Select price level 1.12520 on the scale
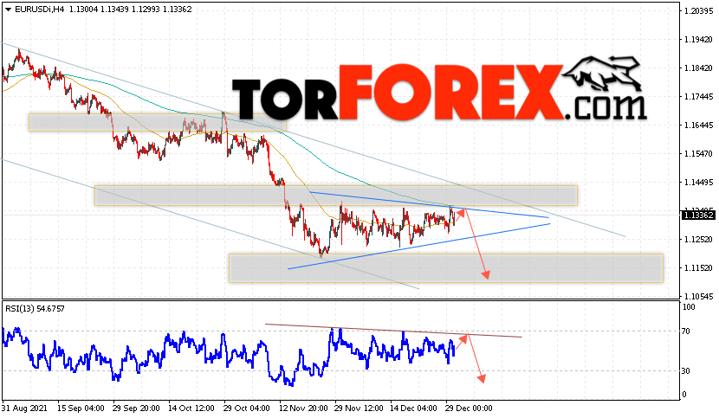Image resolution: width=719 pixels, height=418 pixels. [698, 239]
